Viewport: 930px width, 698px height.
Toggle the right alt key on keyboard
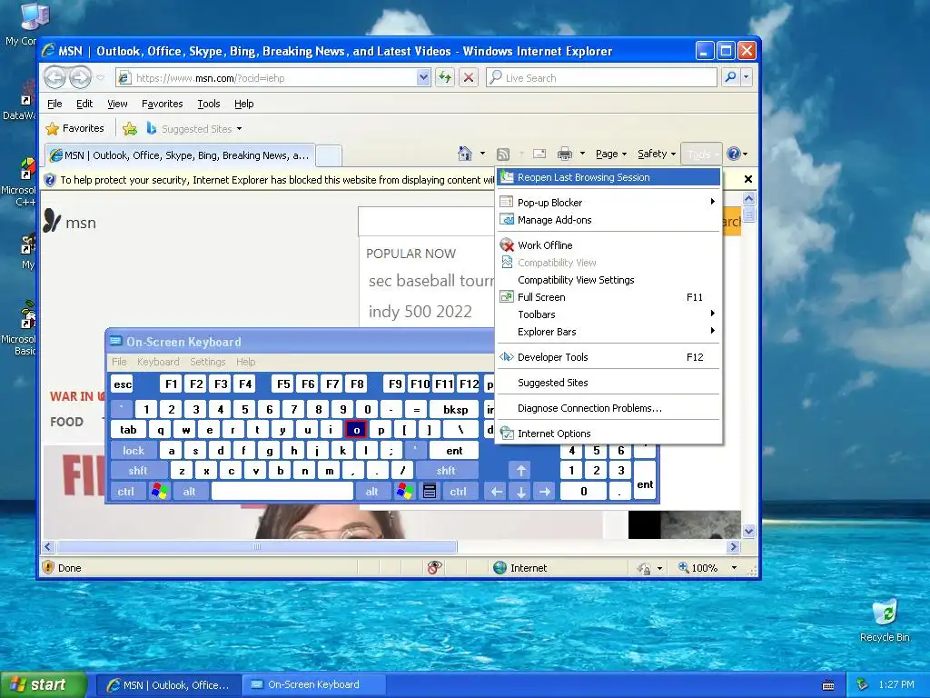[371, 492]
